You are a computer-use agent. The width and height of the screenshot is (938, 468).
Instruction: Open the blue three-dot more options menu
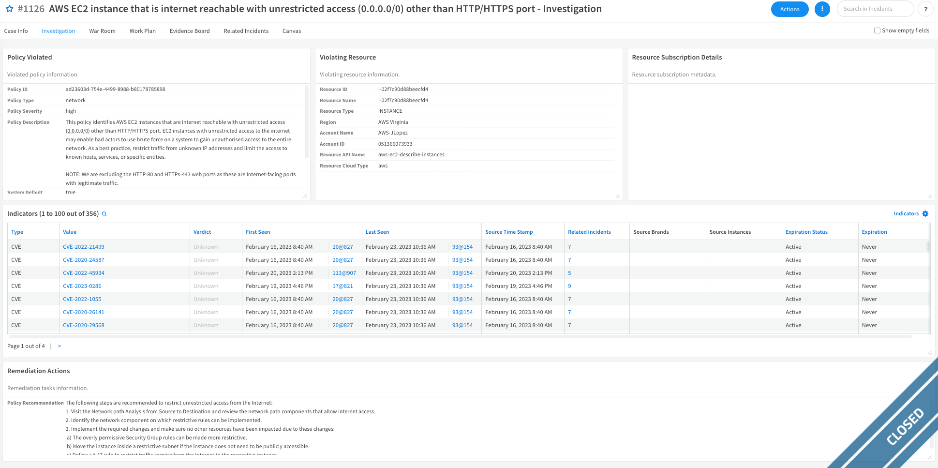click(x=822, y=9)
